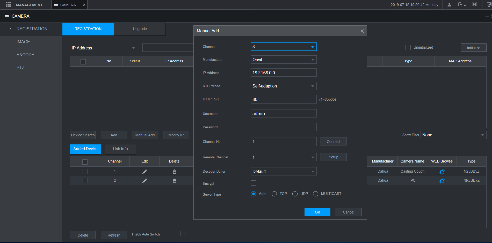This screenshot has height=243, width=492.
Task: Open web browse icon for IPC camera
Action: (442, 181)
